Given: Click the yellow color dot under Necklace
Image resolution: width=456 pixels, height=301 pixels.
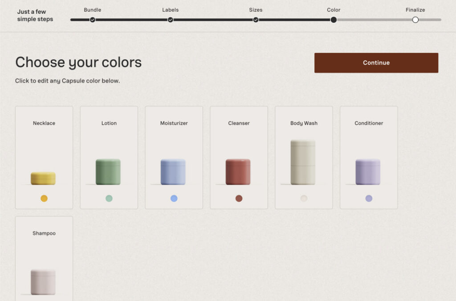Looking at the screenshot, I should coord(44,199).
